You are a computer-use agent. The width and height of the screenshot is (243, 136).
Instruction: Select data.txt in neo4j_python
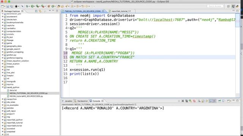(x=13, y=90)
